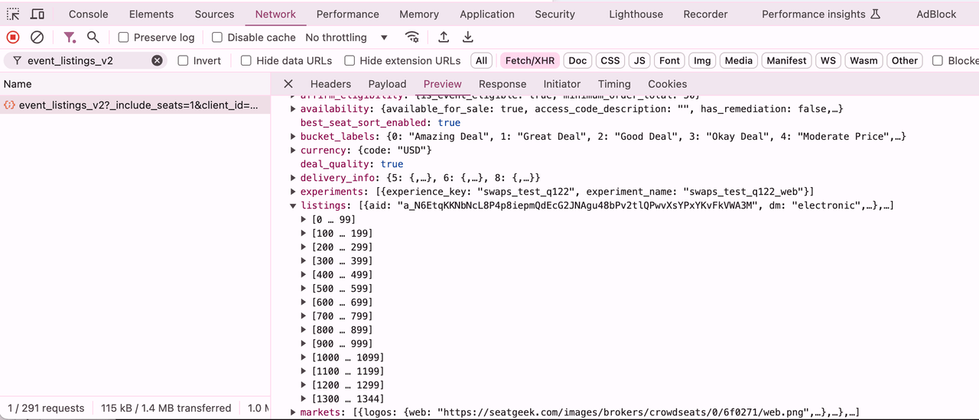Click the filter text input field

(x=86, y=60)
